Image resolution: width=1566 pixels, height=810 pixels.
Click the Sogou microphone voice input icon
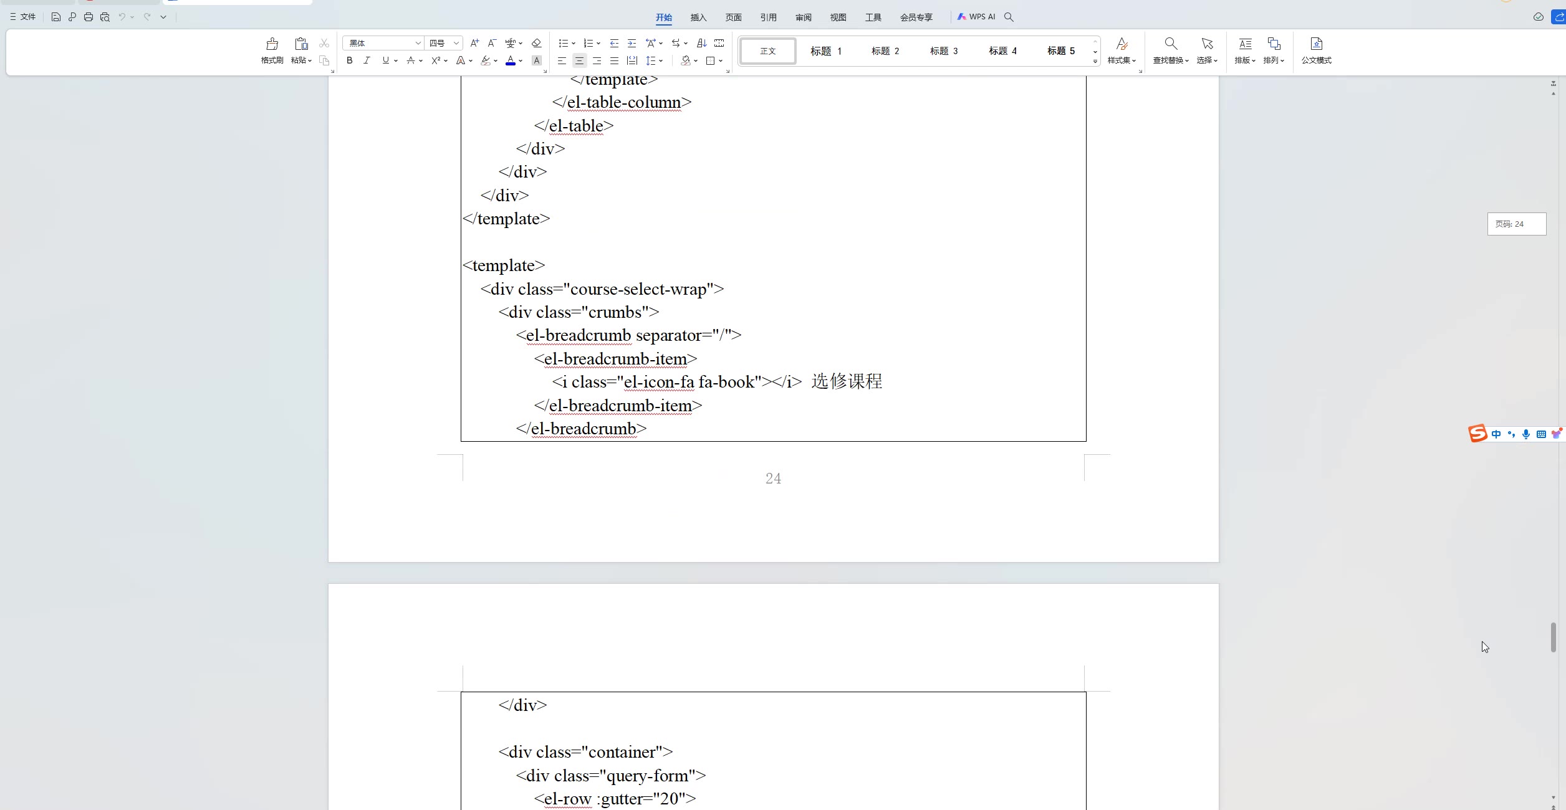[1525, 434]
